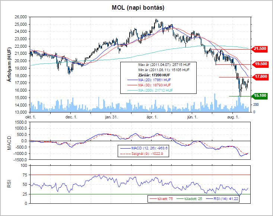Click the 75 RSI axis label

pos(25,175)
